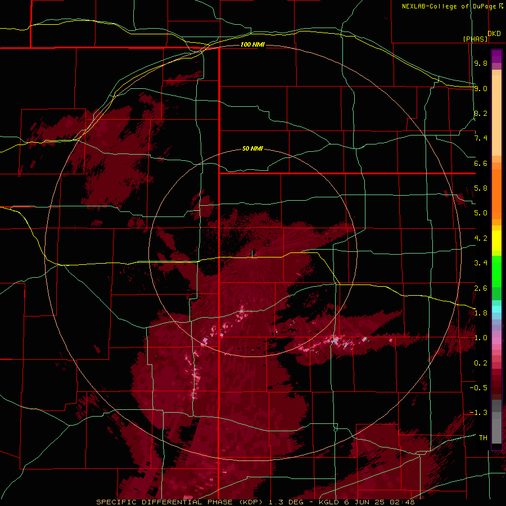The width and height of the screenshot is (506, 506).
Task: Click the 5.0 scale value
Action: 481,213
